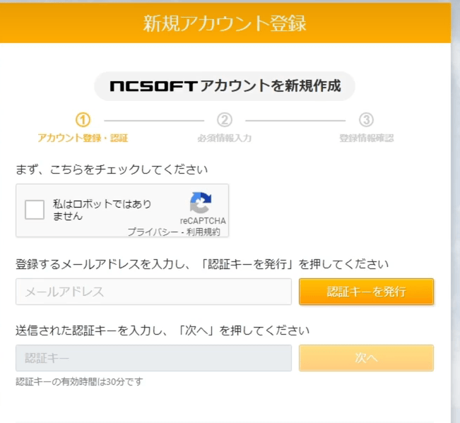Click the 登録するメールアドレスを入力し instruction line
This screenshot has height=423, width=460.
202,264
